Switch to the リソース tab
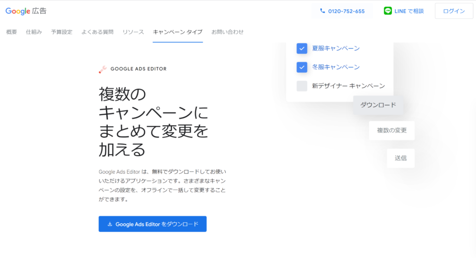The image size is (476, 258). coord(133,32)
